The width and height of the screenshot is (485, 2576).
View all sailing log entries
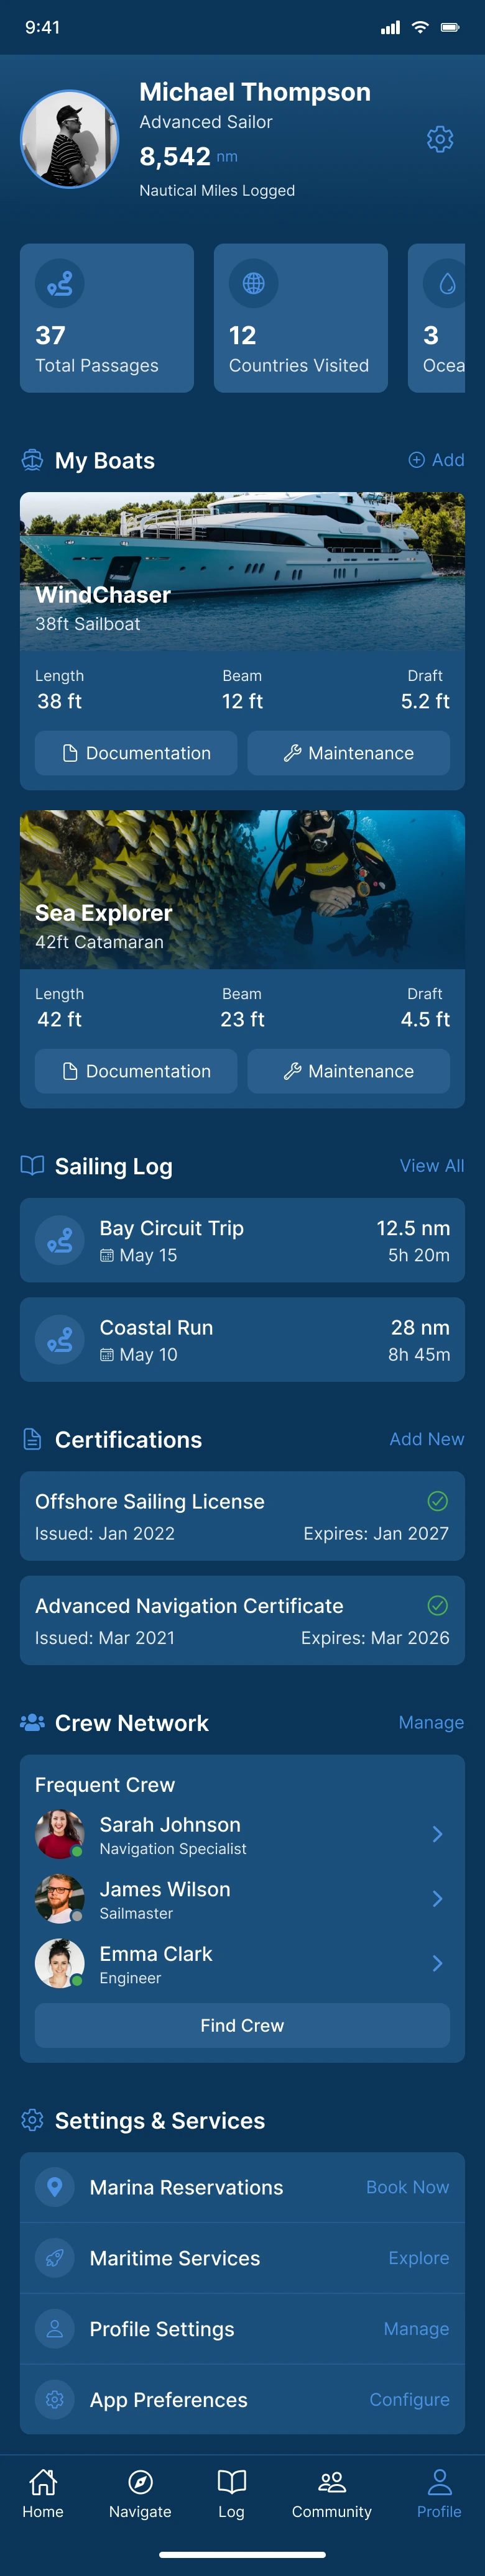[431, 1166]
